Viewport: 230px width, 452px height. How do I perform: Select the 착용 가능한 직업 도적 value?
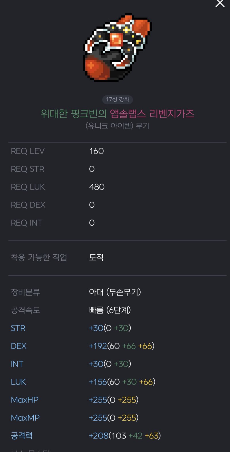96,257
